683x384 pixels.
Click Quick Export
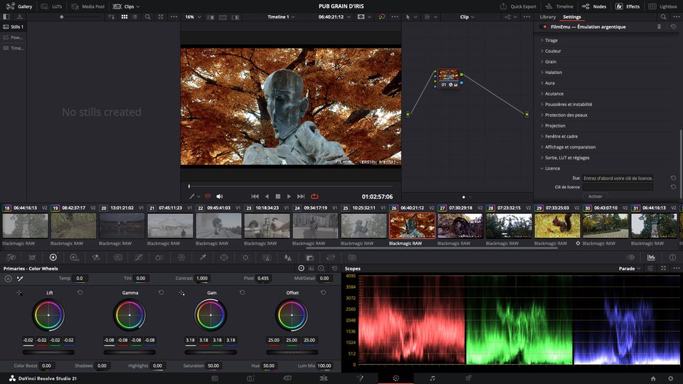518,6
